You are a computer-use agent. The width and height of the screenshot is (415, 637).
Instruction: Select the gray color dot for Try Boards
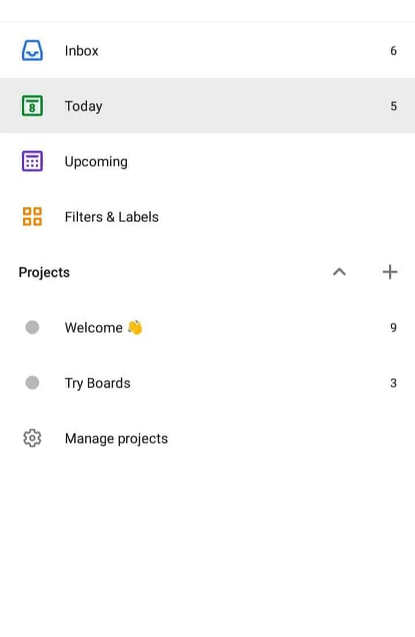(32, 383)
